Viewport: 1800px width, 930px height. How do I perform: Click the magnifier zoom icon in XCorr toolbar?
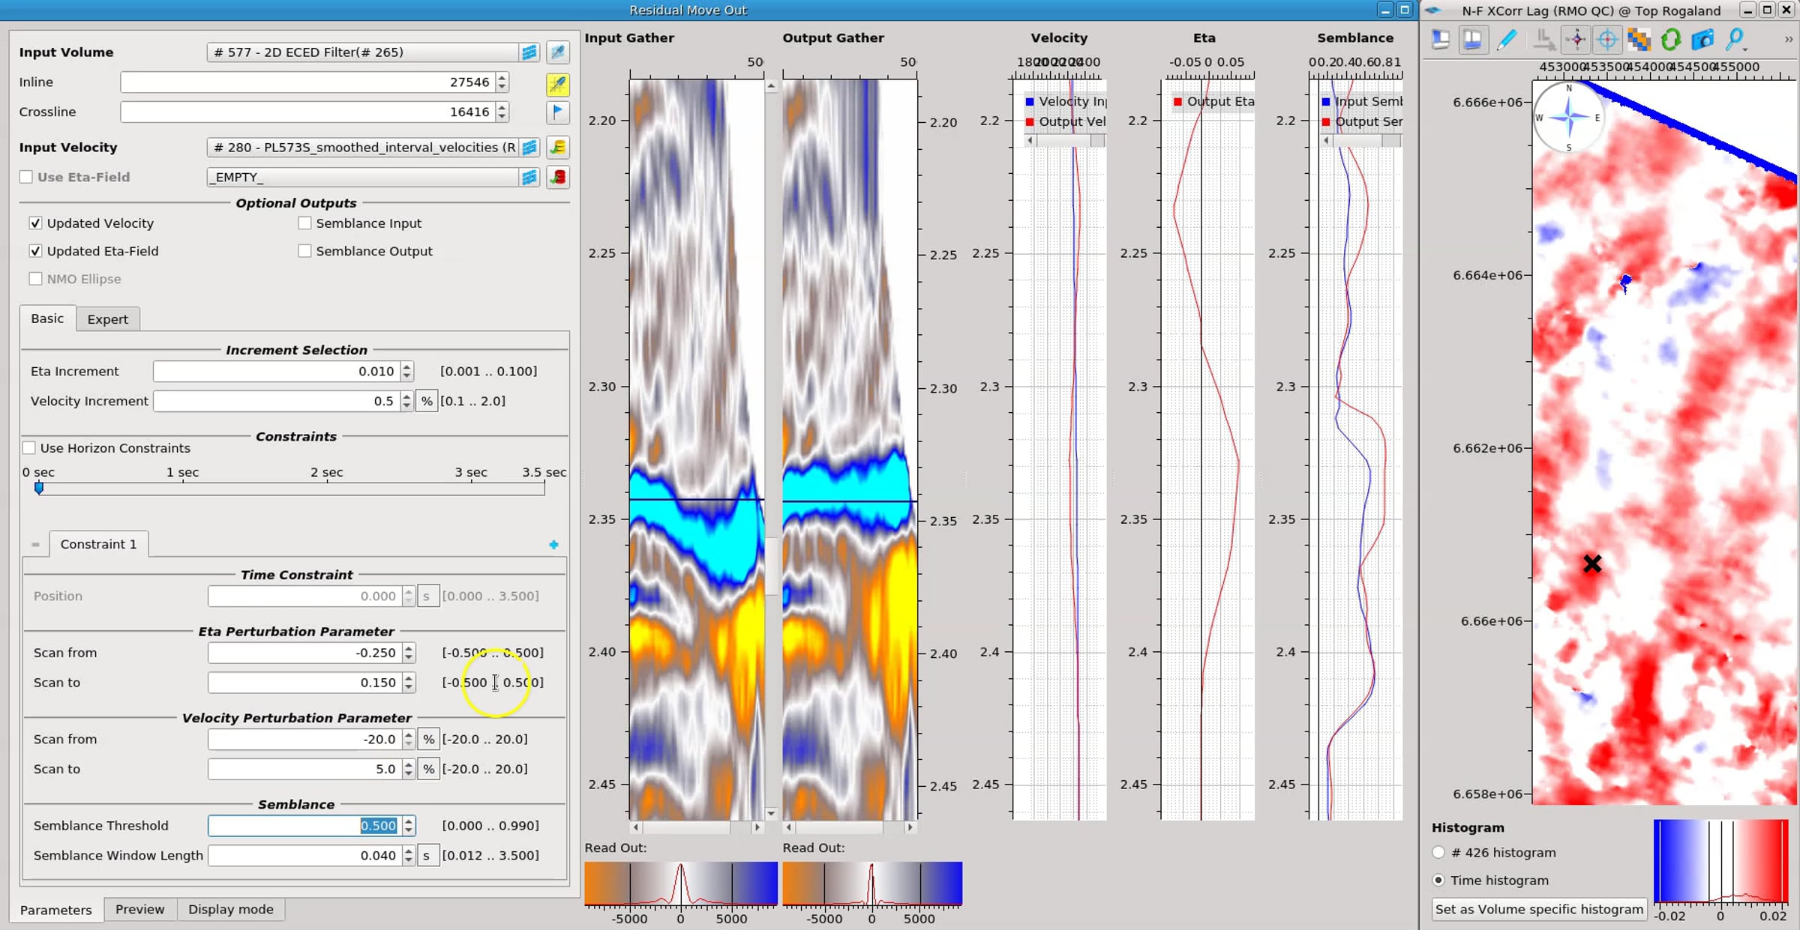pyautogui.click(x=1735, y=39)
